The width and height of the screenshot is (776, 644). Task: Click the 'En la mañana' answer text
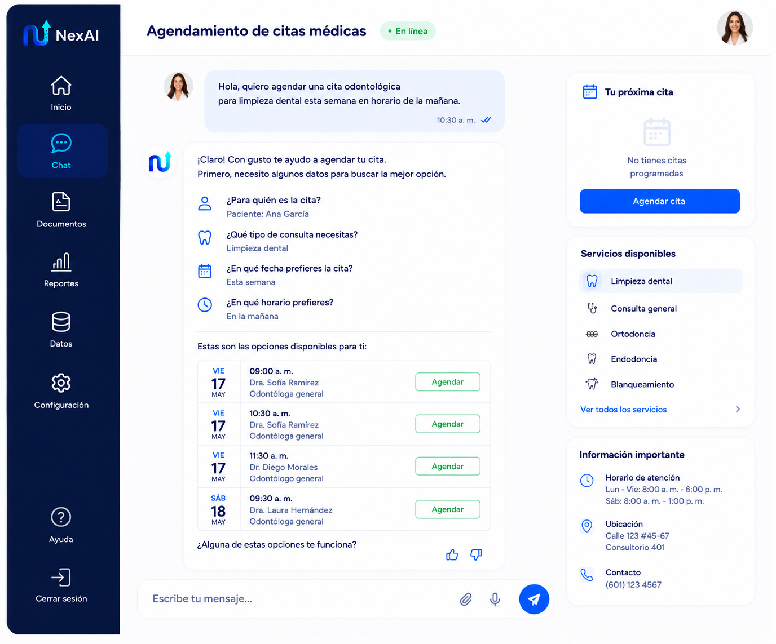(x=253, y=317)
